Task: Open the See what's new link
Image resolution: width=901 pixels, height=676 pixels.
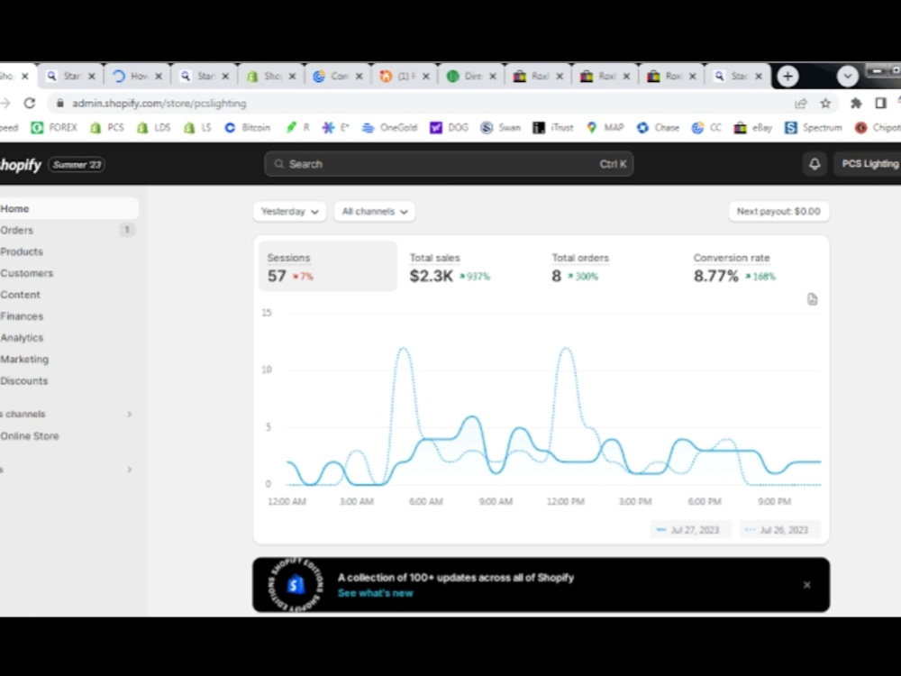Action: pyautogui.click(x=375, y=593)
